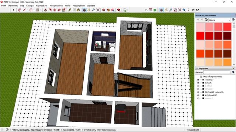This screenshot has height=132, width=236.
Task: Click the user account sign-in icon
Action: click(x=125, y=10)
